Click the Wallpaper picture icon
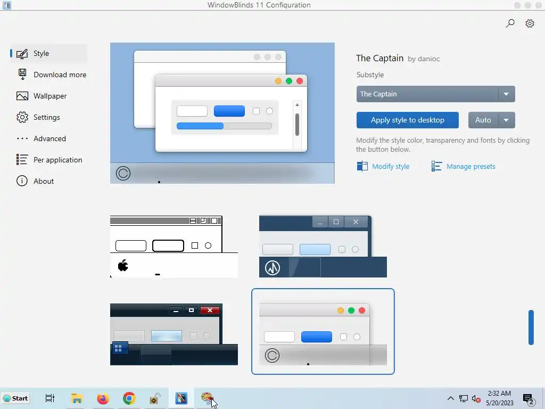 pos(22,96)
